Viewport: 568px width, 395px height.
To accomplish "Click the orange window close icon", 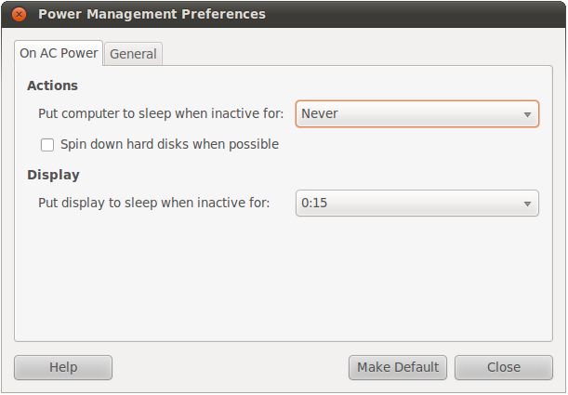I will [20, 14].
